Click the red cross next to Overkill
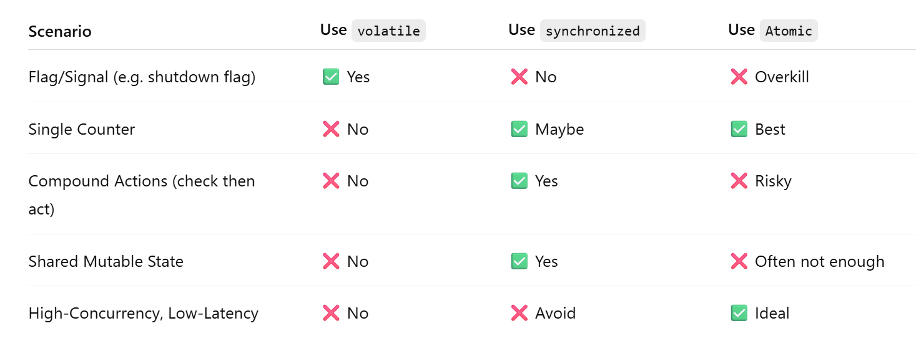 click(x=739, y=77)
